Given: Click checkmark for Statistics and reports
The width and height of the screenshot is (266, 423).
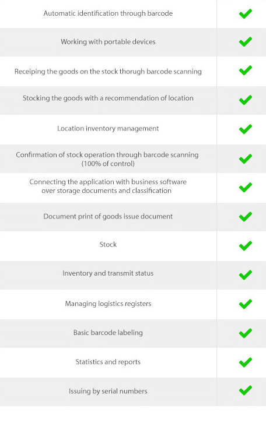Looking at the screenshot, I should [x=246, y=362].
